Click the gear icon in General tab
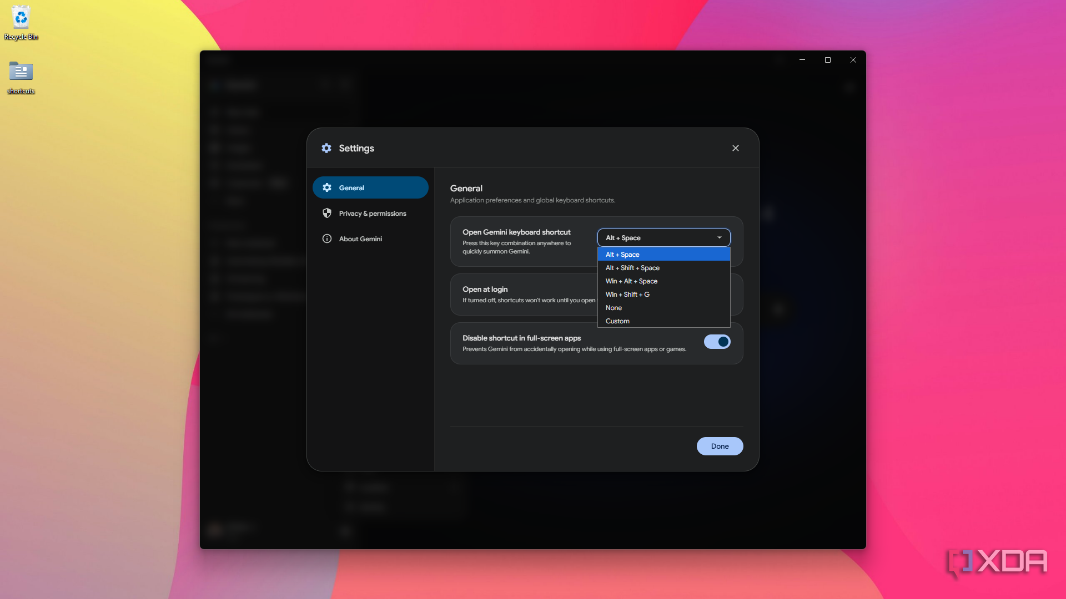Image resolution: width=1066 pixels, height=599 pixels. click(x=327, y=187)
